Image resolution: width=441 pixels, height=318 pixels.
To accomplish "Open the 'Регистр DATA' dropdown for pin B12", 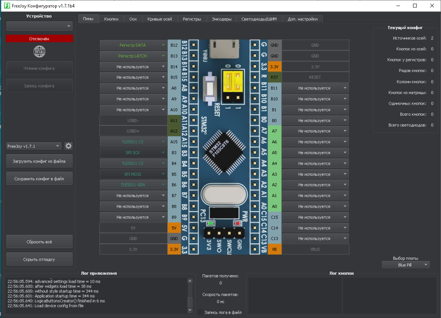I will (134, 45).
